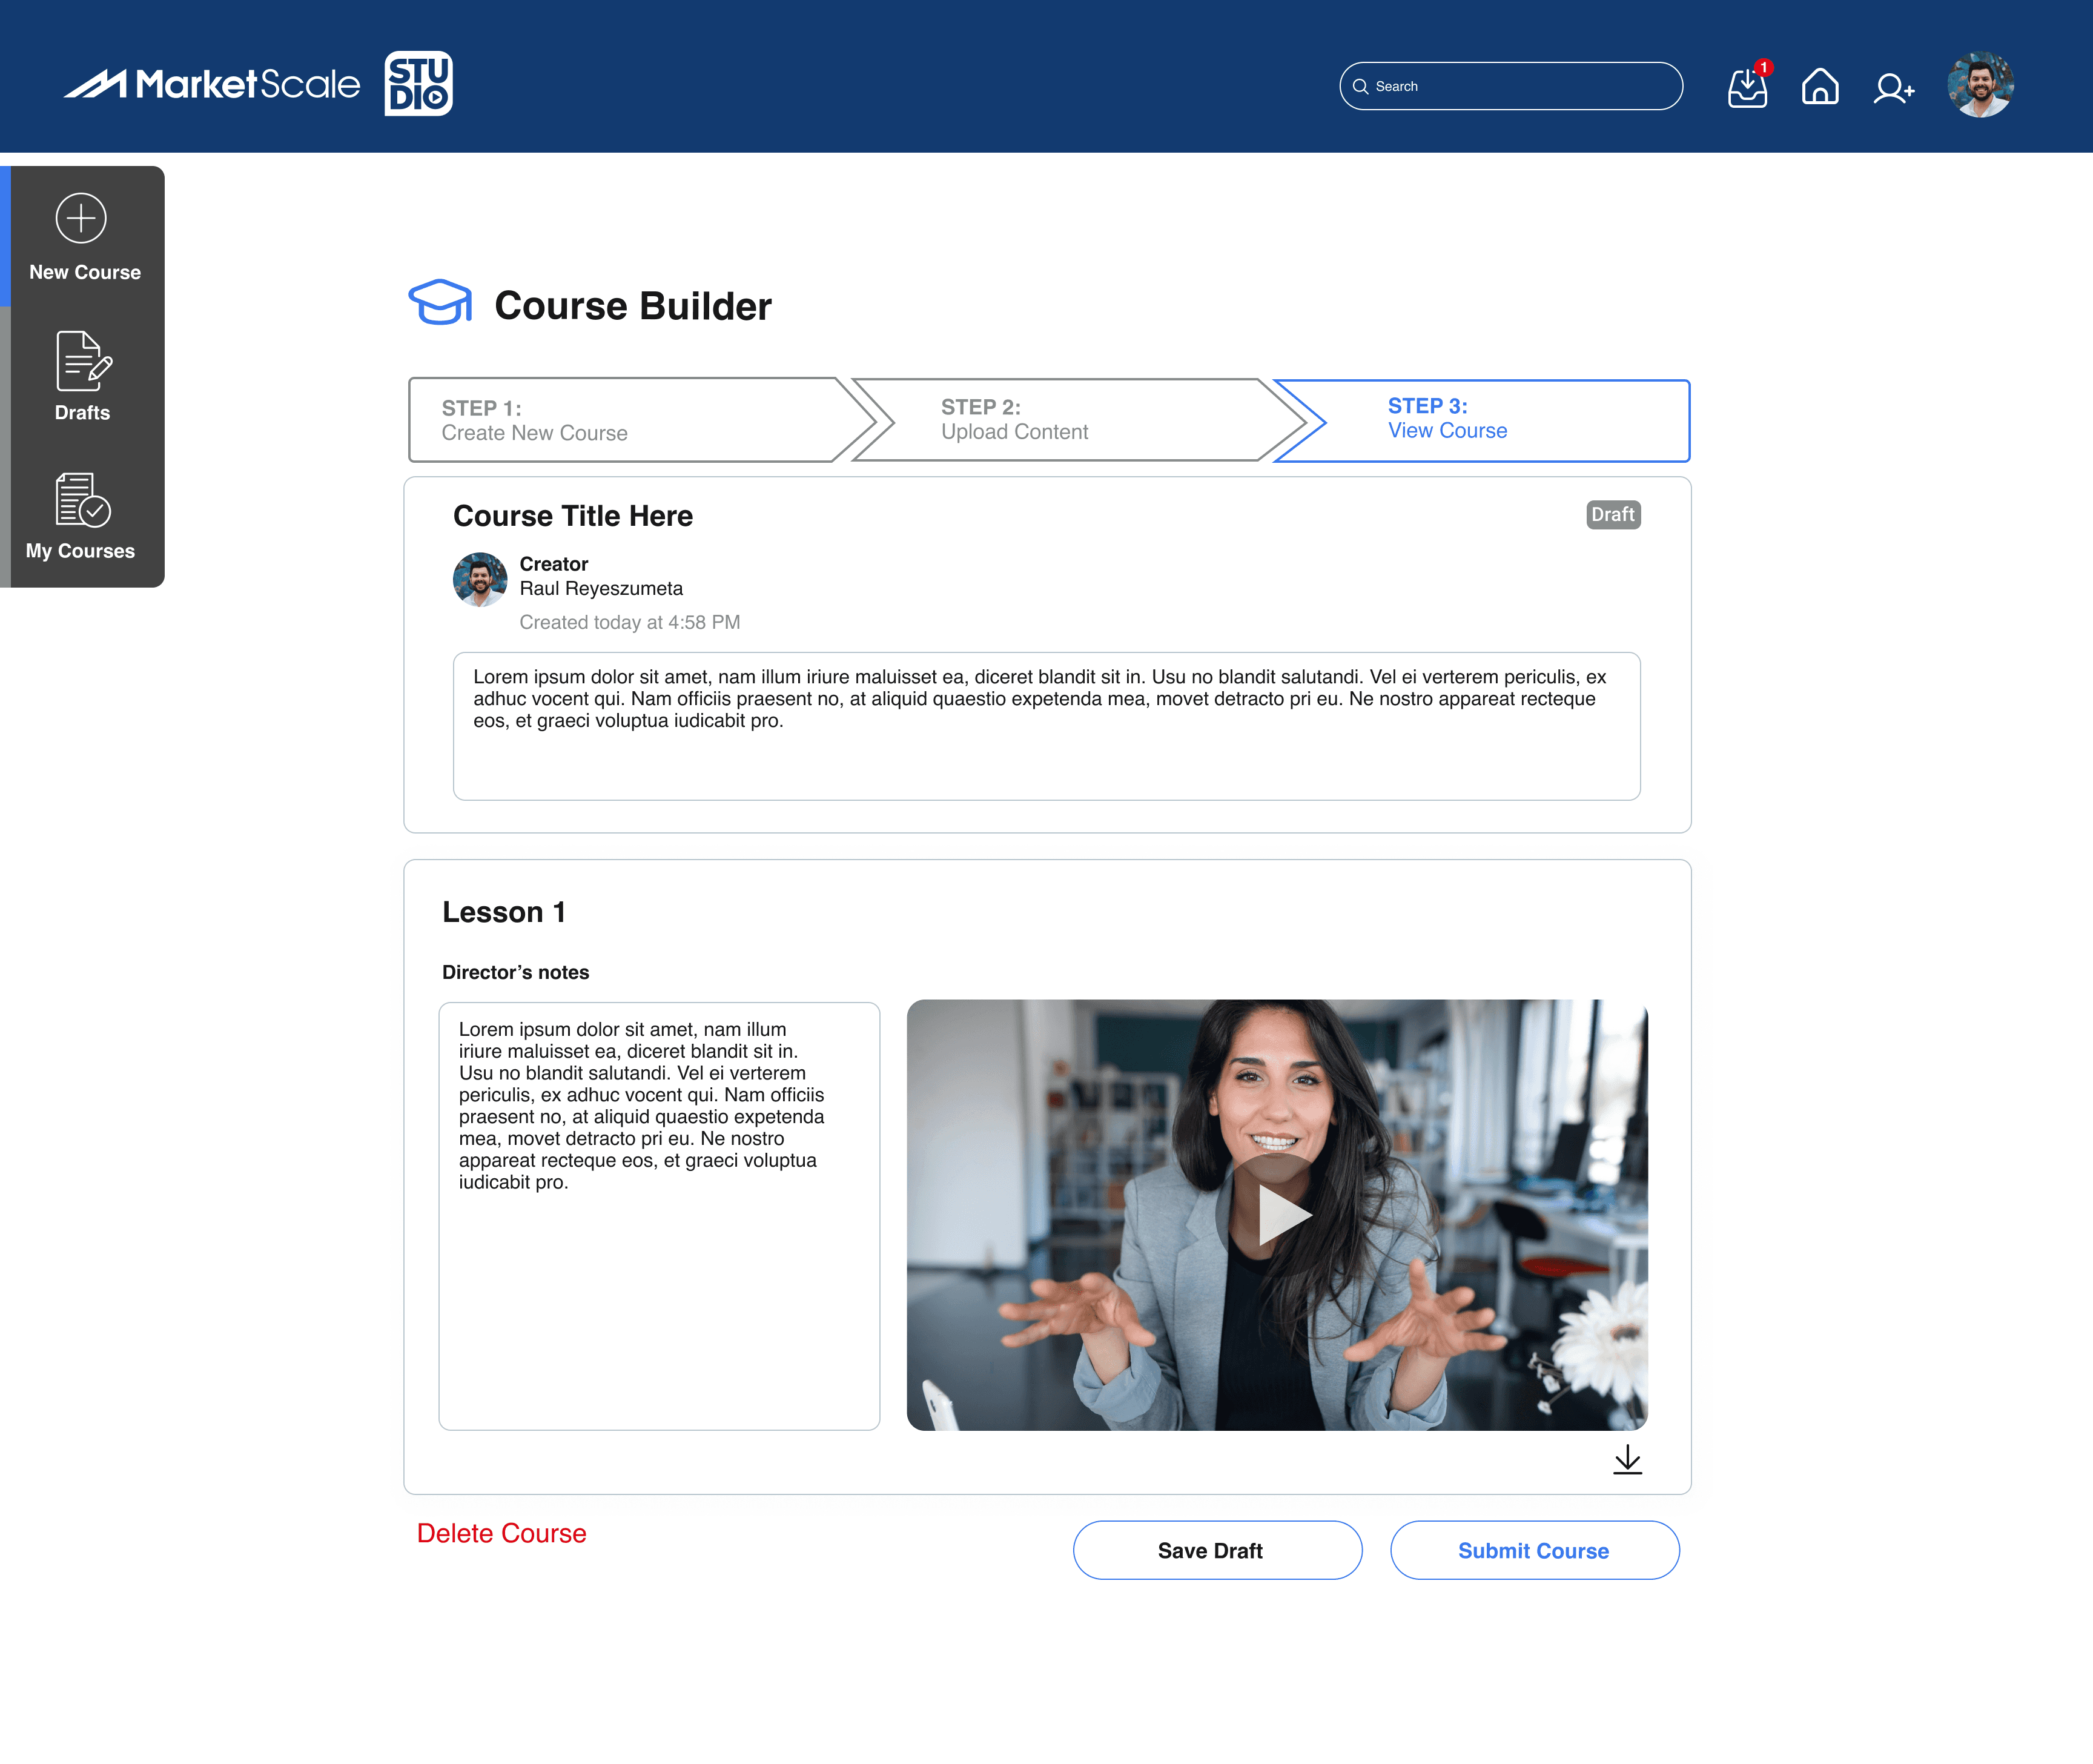Go to Step 2: Upload Content
Viewport: 2093px width, 1764px height.
[1059, 420]
